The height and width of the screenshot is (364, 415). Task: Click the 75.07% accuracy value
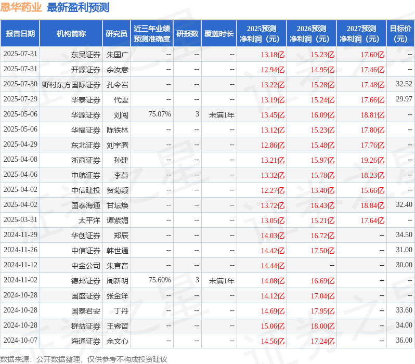tap(160, 114)
